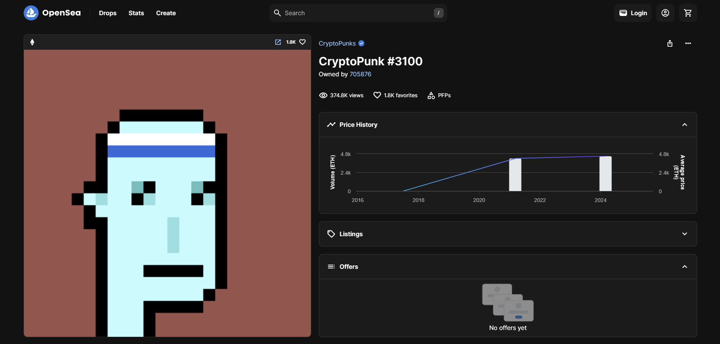Image resolution: width=720 pixels, height=344 pixels.
Task: Click the Ethereum chain icon above image
Action: (32, 42)
